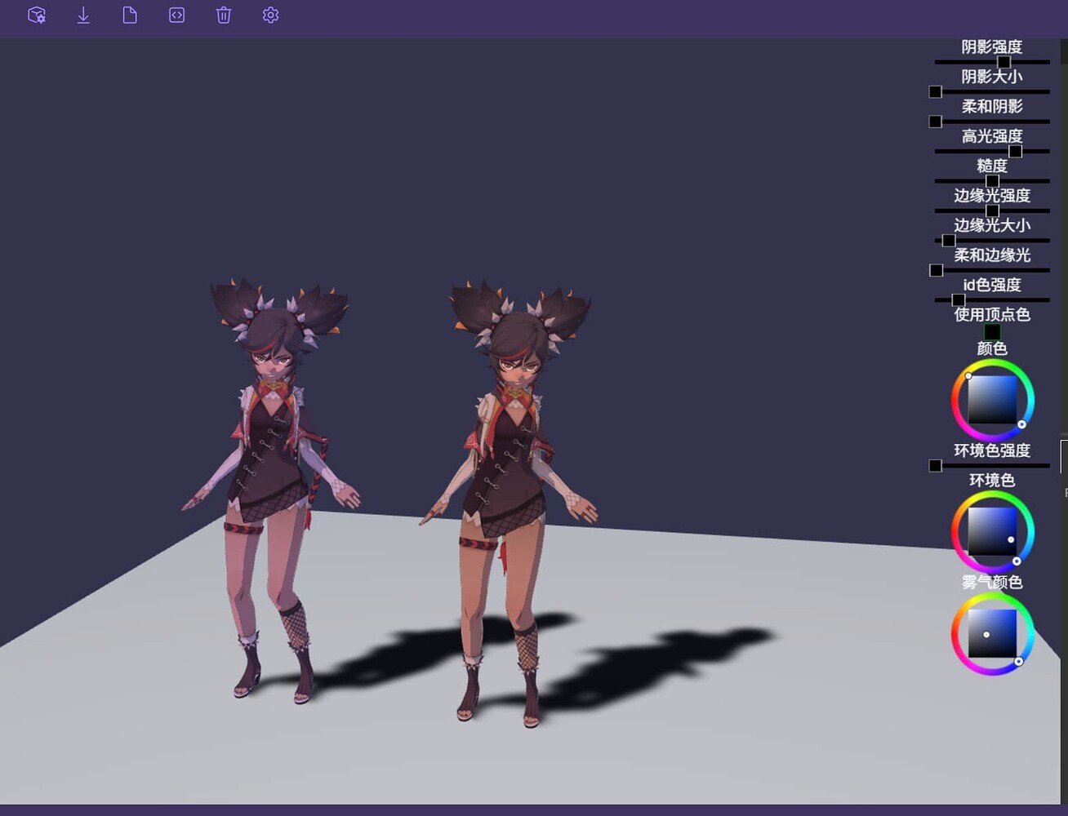The height and width of the screenshot is (816, 1068).
Task: Open a new file with the document icon
Action: point(129,15)
